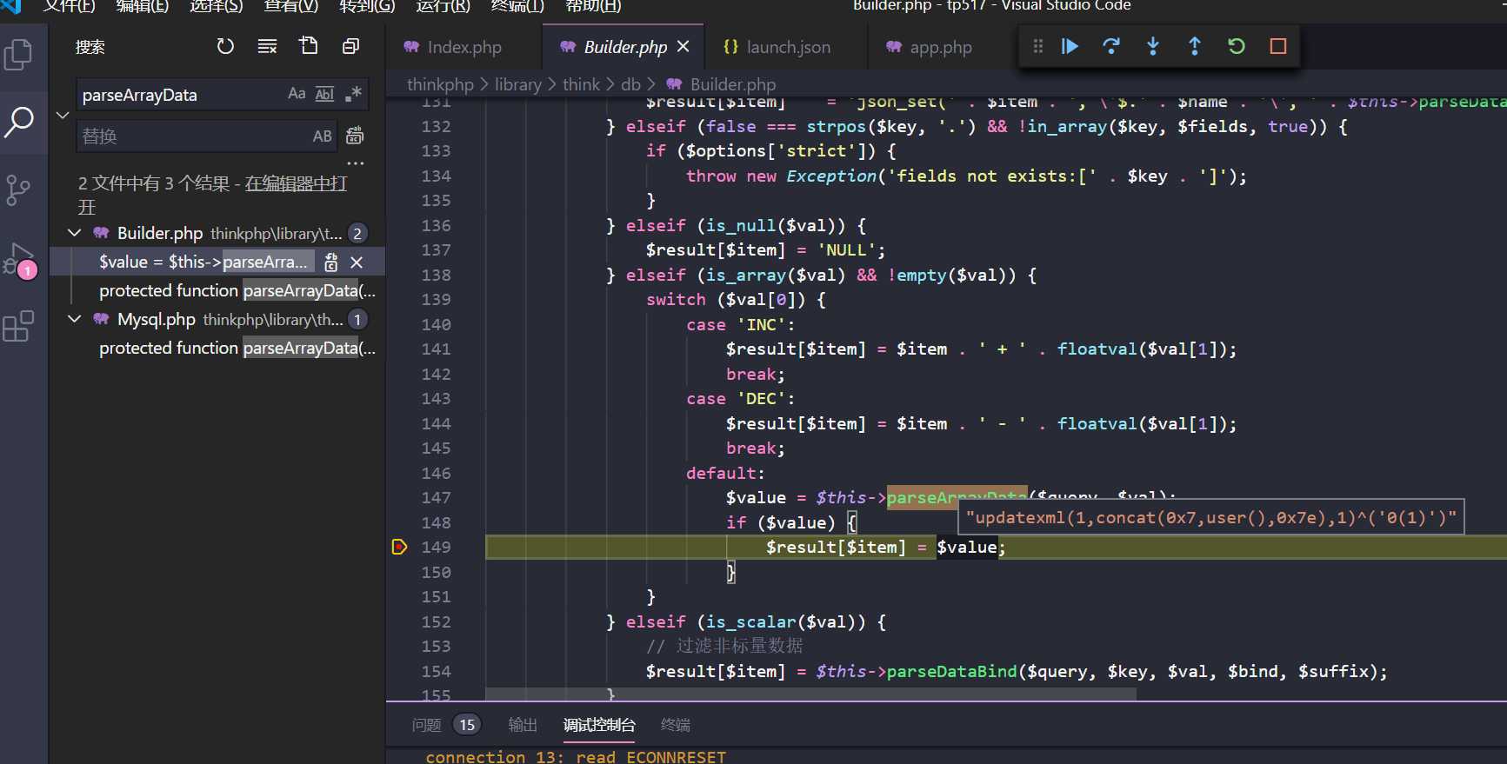1507x764 pixels.
Task: Open the 编辑(E) menu
Action: 143,6
